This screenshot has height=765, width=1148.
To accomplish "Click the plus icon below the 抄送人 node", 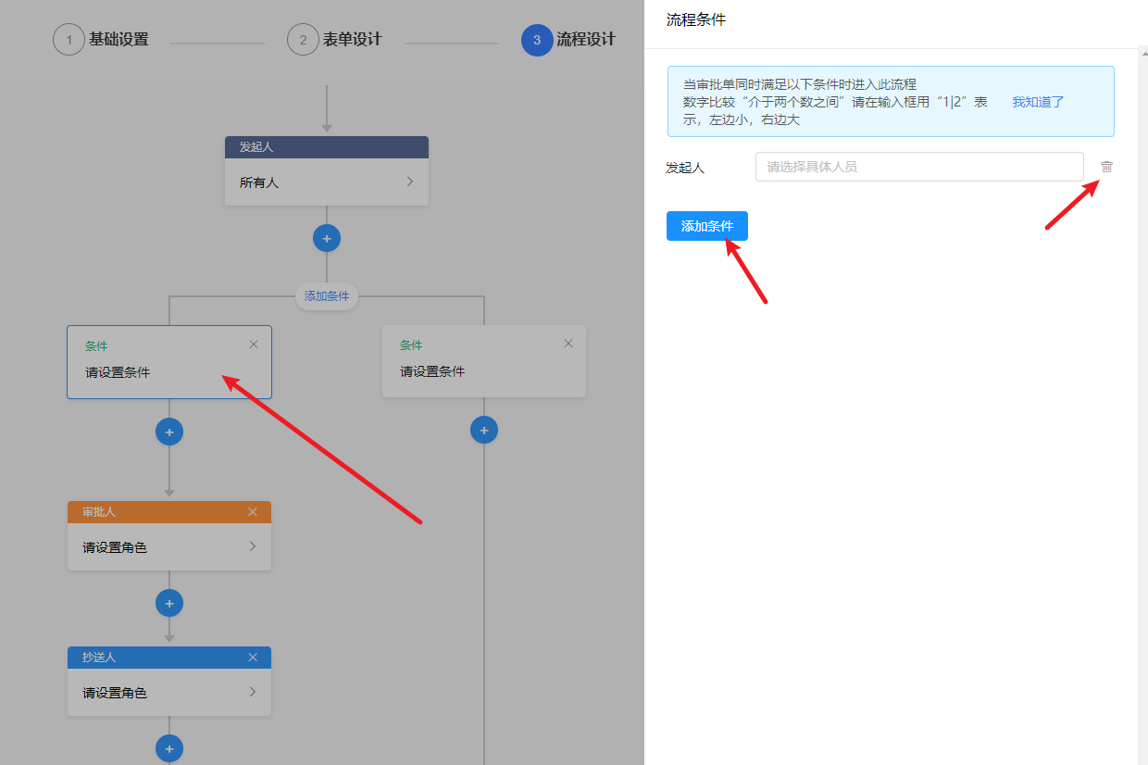I will [169, 748].
